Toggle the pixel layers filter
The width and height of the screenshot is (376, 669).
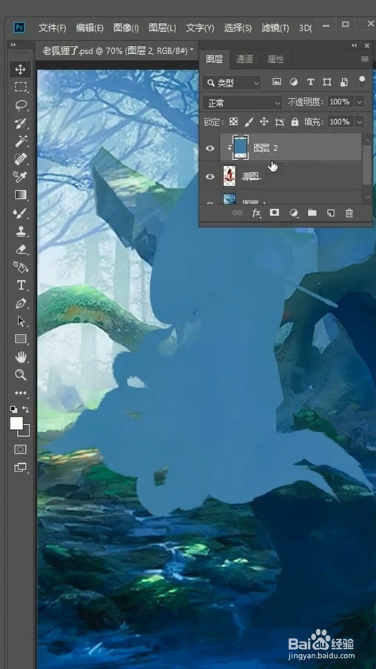(277, 81)
